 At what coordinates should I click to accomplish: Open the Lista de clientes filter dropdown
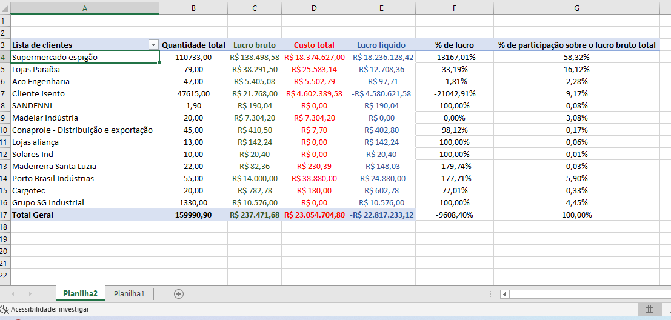coord(153,45)
